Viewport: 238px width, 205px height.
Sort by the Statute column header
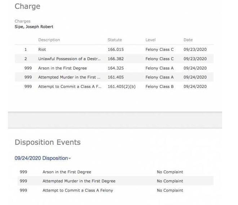(115, 40)
